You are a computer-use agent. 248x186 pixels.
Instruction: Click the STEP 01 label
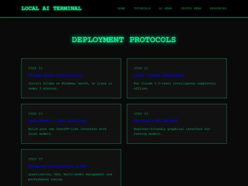(x=35, y=68)
